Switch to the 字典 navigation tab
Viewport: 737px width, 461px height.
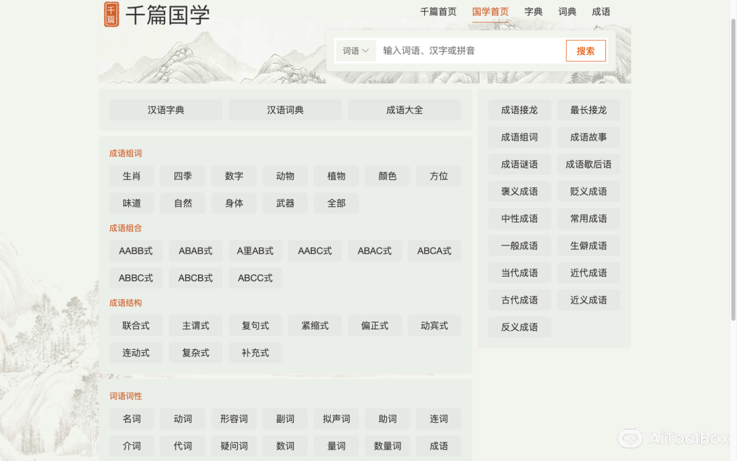click(x=534, y=12)
